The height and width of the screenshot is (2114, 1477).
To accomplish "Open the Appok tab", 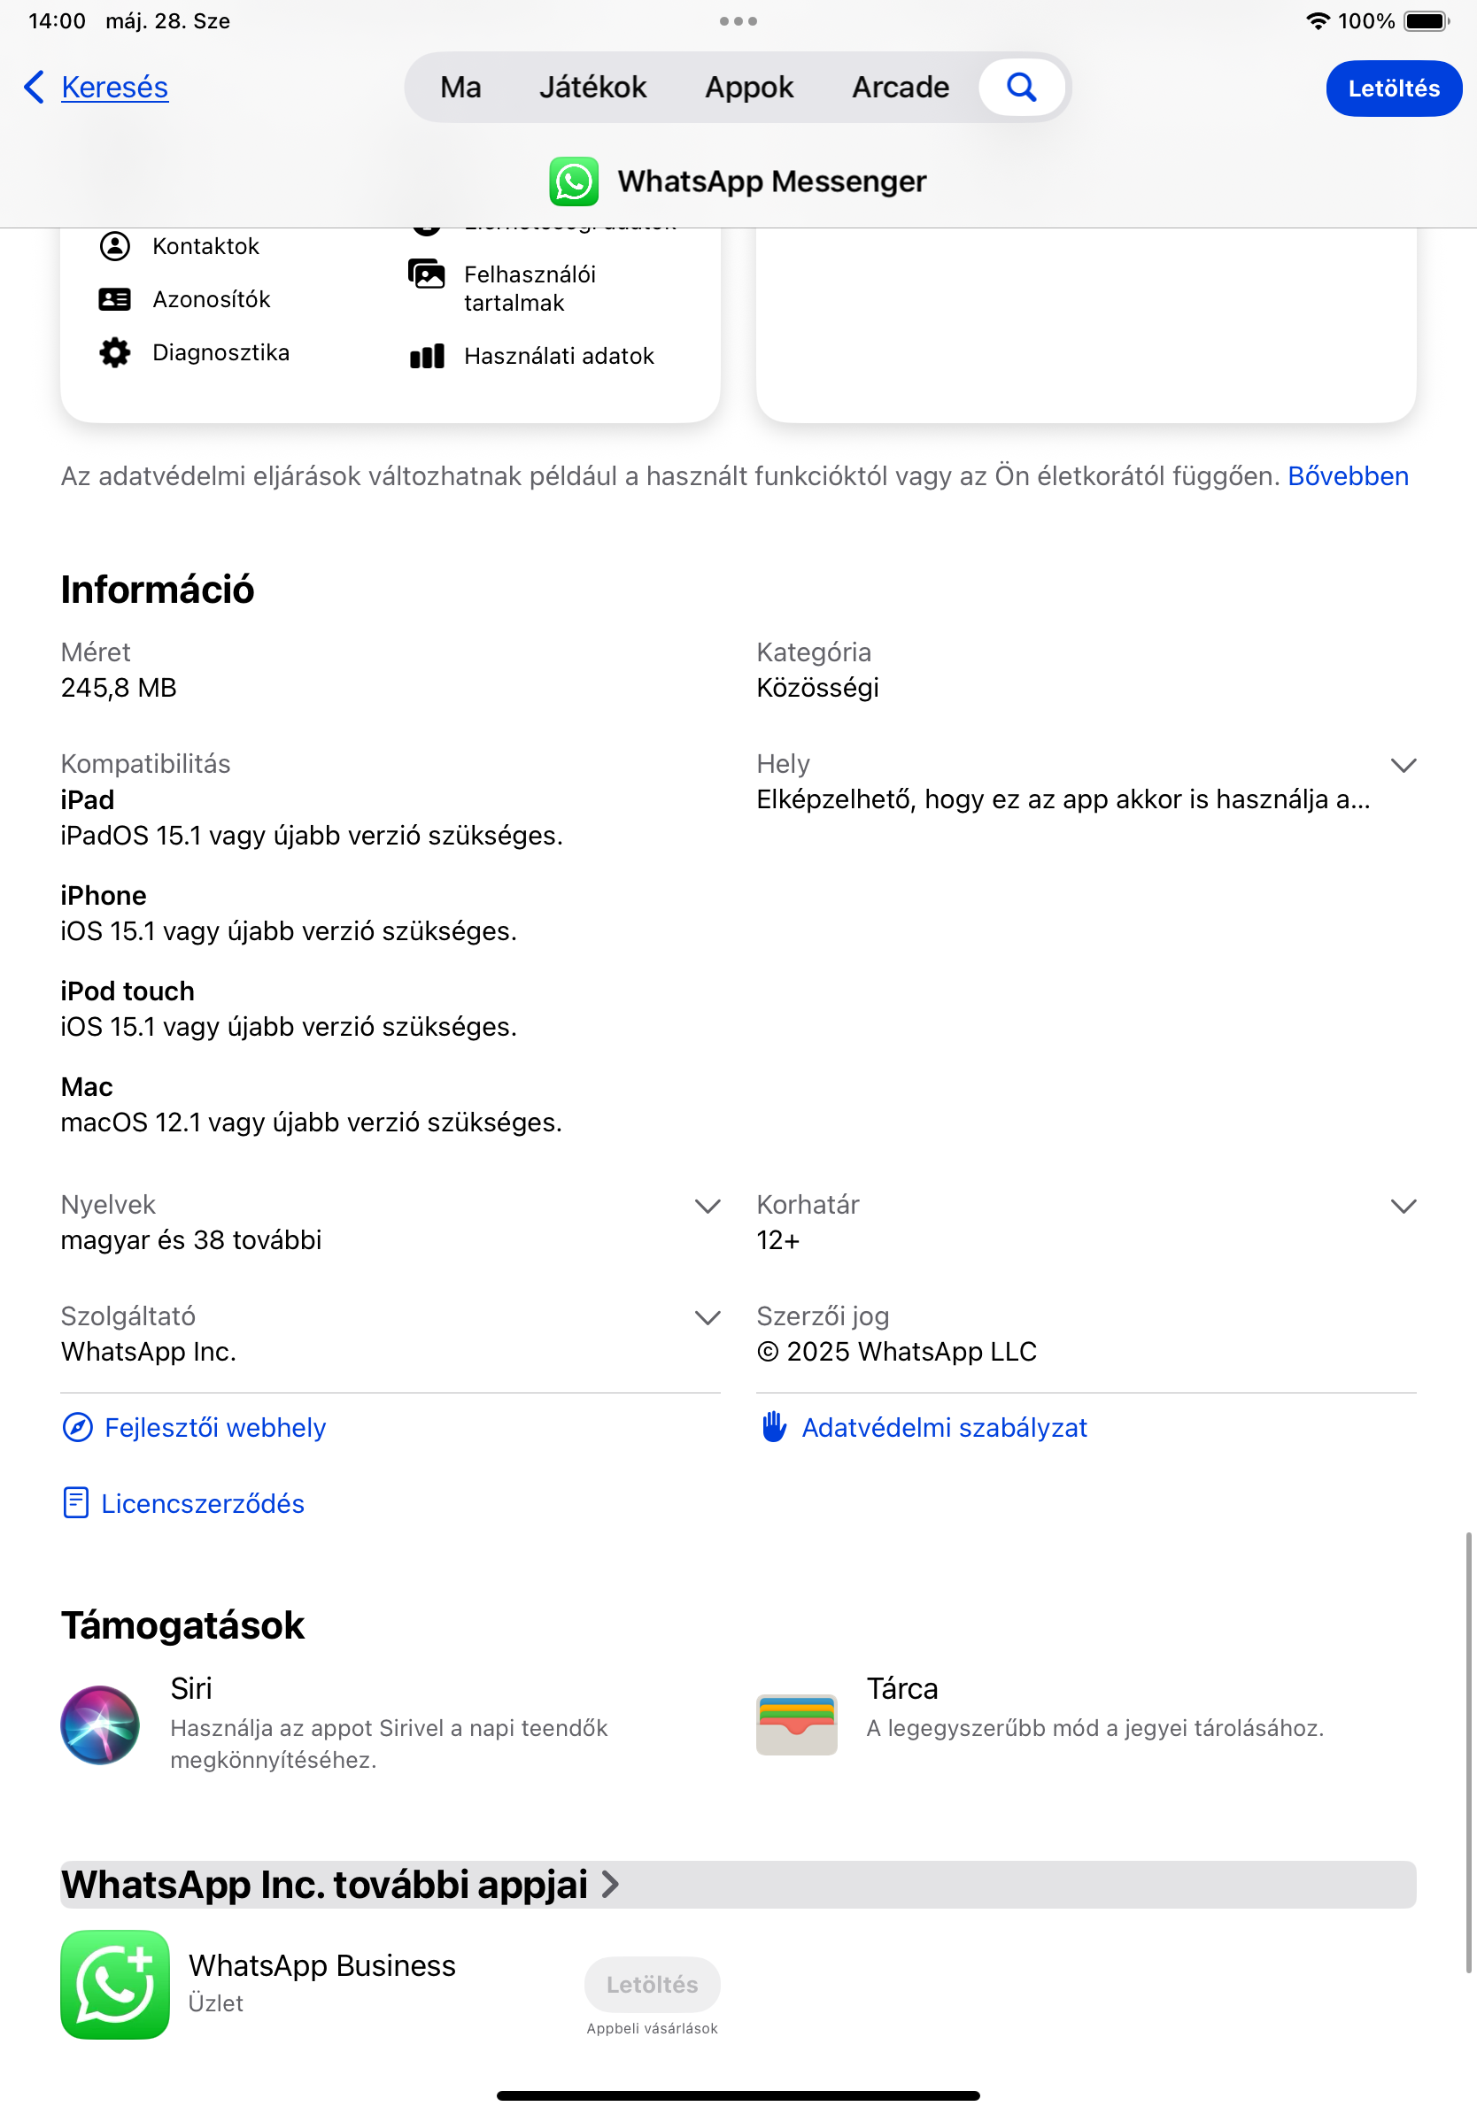I will tap(749, 88).
